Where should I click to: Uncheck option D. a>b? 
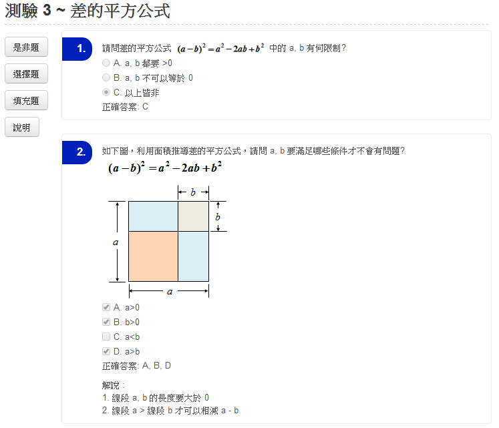tap(106, 351)
